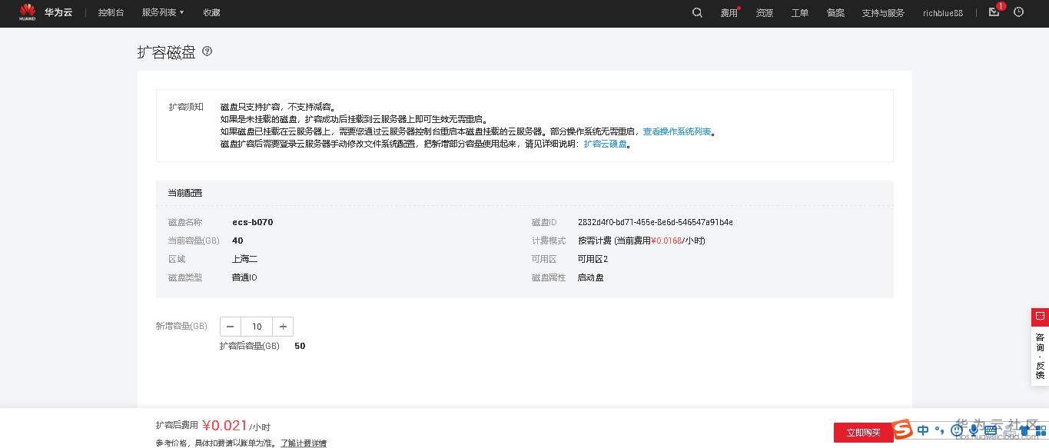Click the 当前配置 section header
1049x448 pixels.
185,193
